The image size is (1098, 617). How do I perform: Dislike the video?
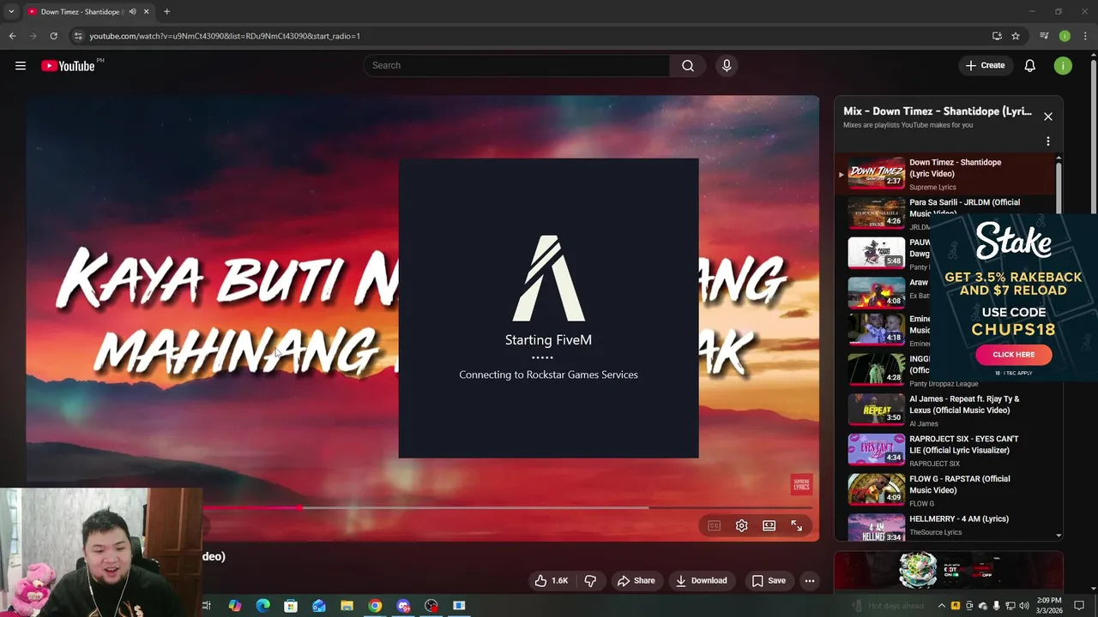pyautogui.click(x=590, y=581)
